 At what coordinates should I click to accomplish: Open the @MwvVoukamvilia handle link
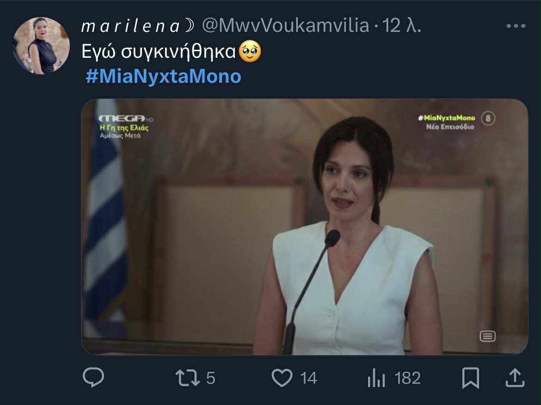(x=286, y=26)
